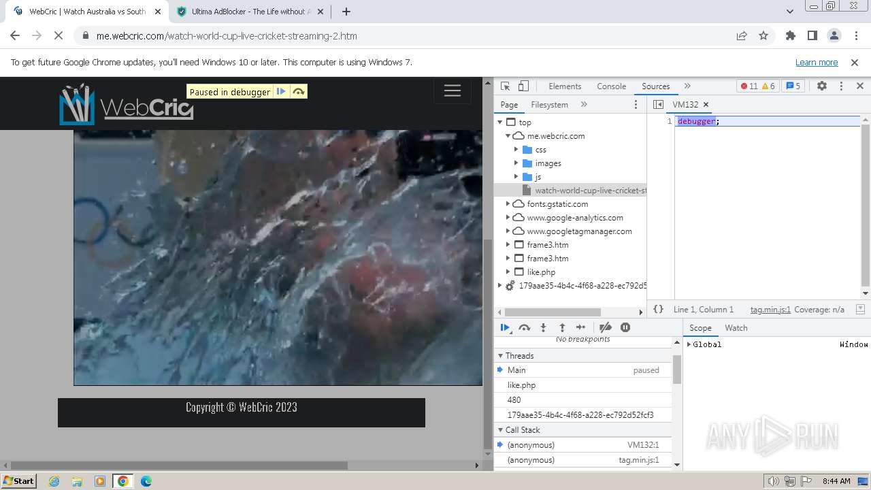The width and height of the screenshot is (871, 490).
Task: Expand the images folder
Action: [516, 163]
